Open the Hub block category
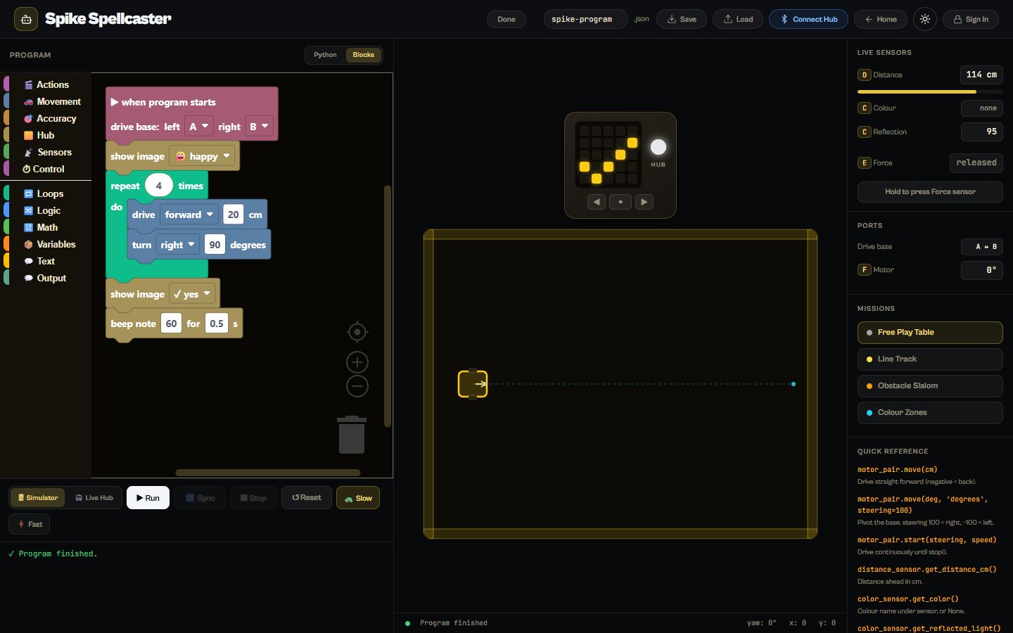This screenshot has width=1013, height=633. 46,135
